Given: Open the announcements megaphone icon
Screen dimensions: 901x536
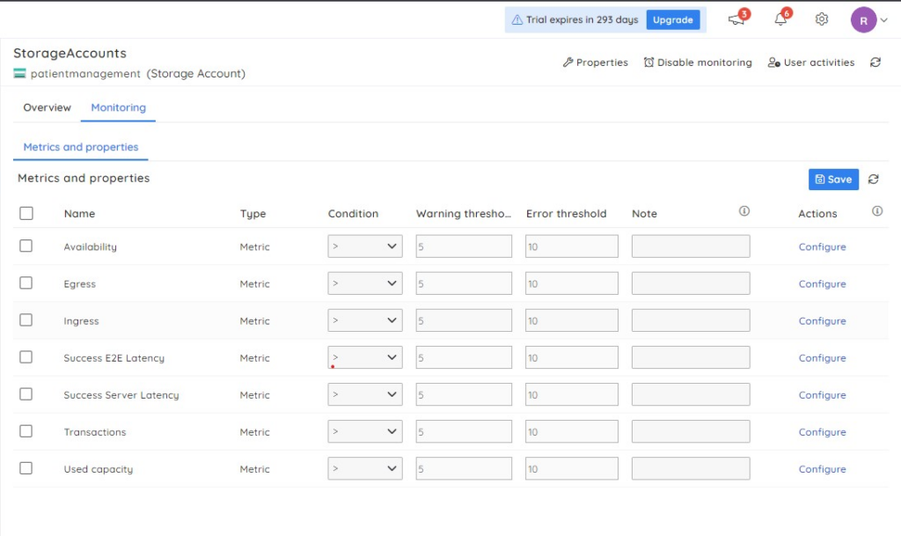Looking at the screenshot, I should [736, 19].
